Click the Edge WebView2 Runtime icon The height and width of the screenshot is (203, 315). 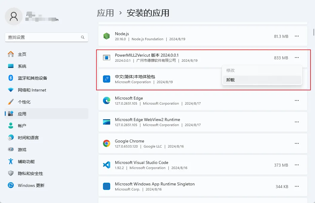click(x=107, y=122)
